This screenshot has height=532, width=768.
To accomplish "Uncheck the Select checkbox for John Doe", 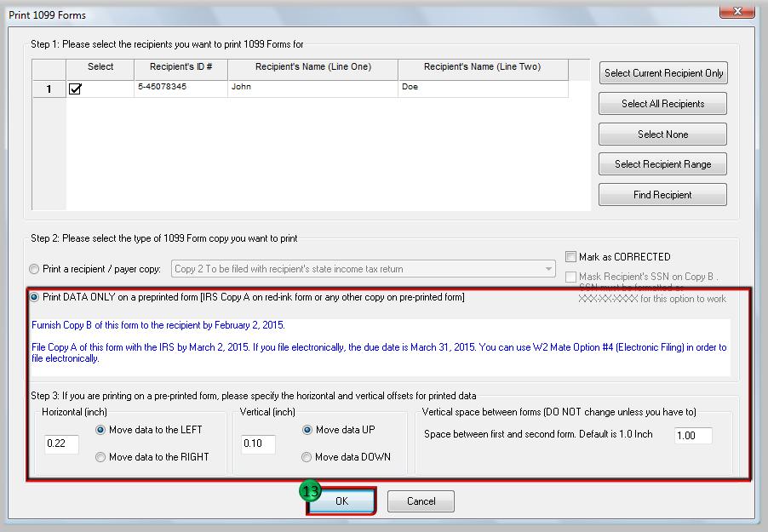I will [x=75, y=89].
